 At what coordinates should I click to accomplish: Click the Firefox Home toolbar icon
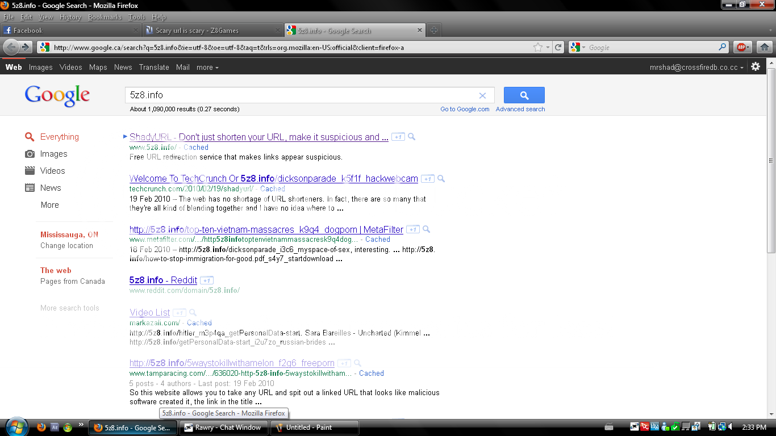pyautogui.click(x=764, y=47)
